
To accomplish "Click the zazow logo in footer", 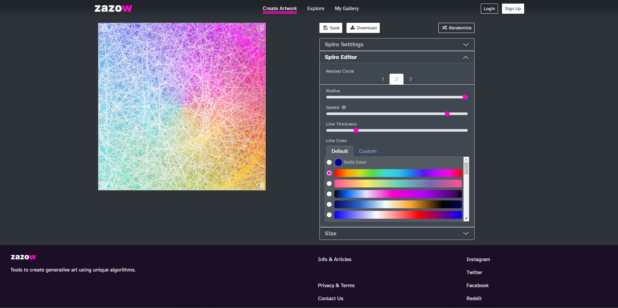I will 23,257.
